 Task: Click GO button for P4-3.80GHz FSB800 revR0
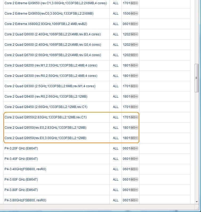[134, 200]
